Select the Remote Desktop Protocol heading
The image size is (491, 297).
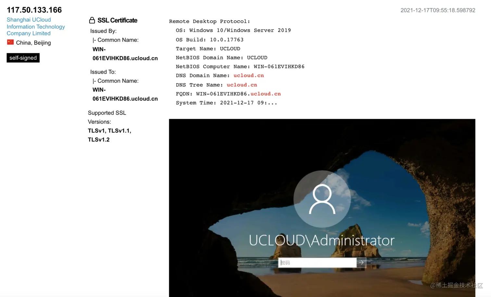(209, 21)
